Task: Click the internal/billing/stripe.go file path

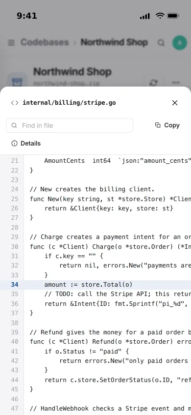Action: pos(69,103)
